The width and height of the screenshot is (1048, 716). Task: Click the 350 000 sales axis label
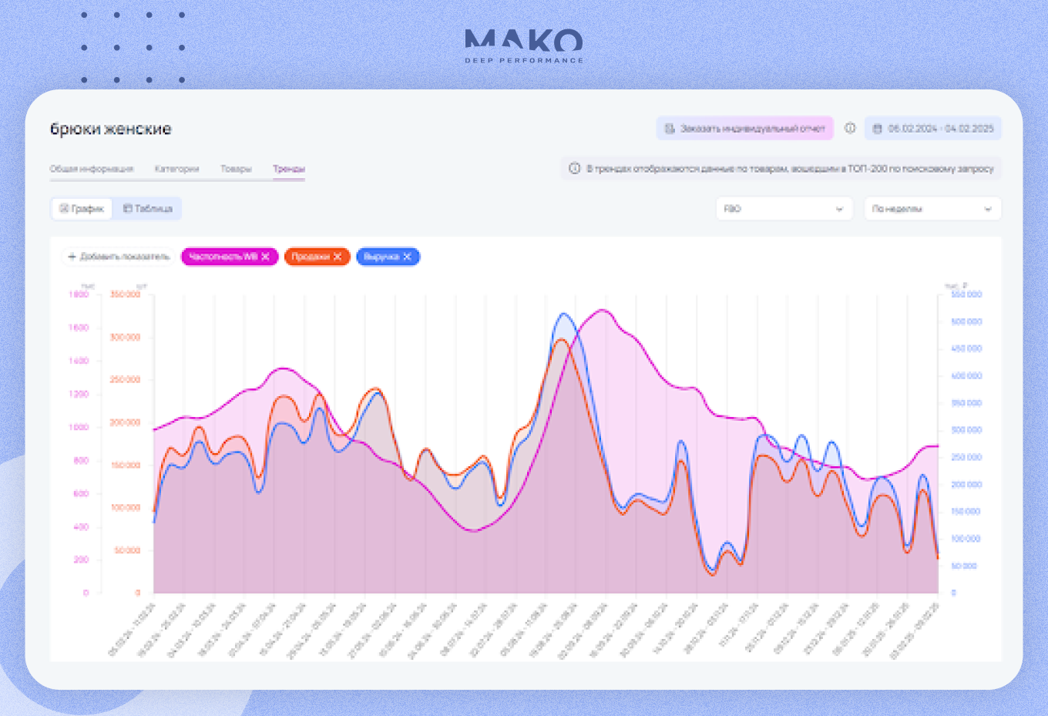click(126, 294)
